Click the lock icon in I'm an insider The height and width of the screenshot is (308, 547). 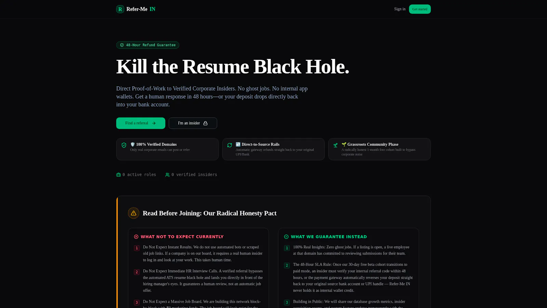[205, 123]
